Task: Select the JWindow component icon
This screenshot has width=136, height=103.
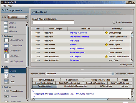Action: (x=6, y=31)
